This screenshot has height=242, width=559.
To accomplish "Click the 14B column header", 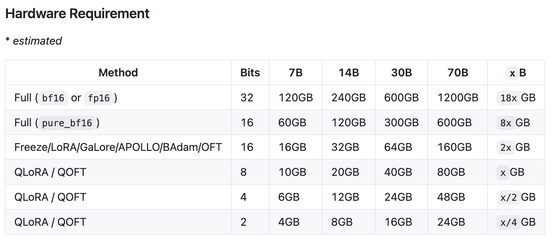I will click(x=348, y=73).
